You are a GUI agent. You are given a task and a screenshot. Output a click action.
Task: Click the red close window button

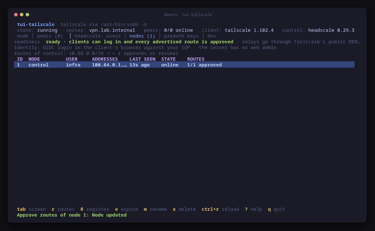16,15
